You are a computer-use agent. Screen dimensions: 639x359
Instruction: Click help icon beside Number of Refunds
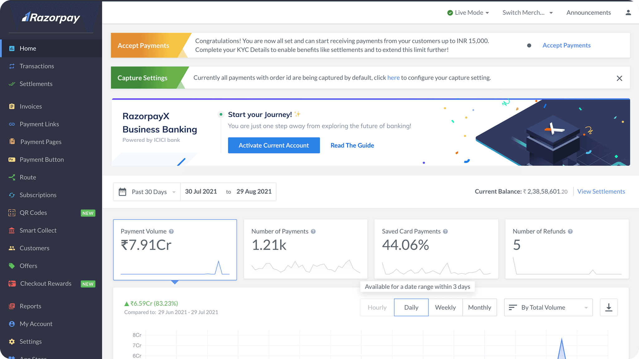coord(570,231)
